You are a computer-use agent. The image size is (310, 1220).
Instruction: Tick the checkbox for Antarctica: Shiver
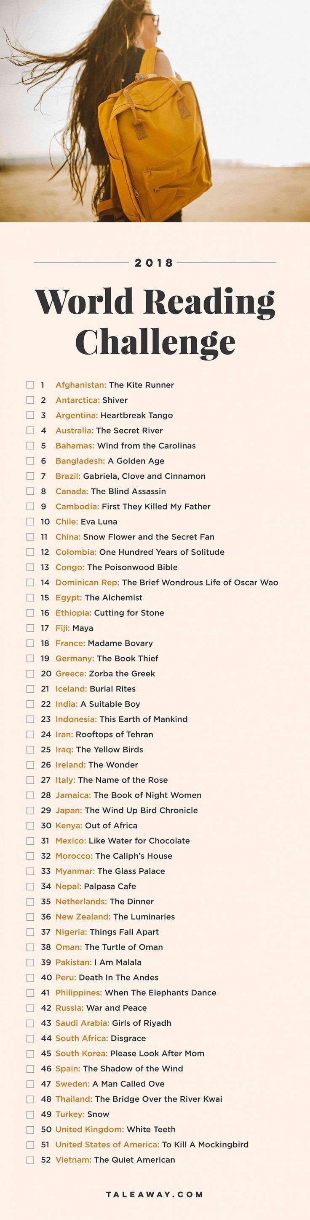tap(30, 400)
